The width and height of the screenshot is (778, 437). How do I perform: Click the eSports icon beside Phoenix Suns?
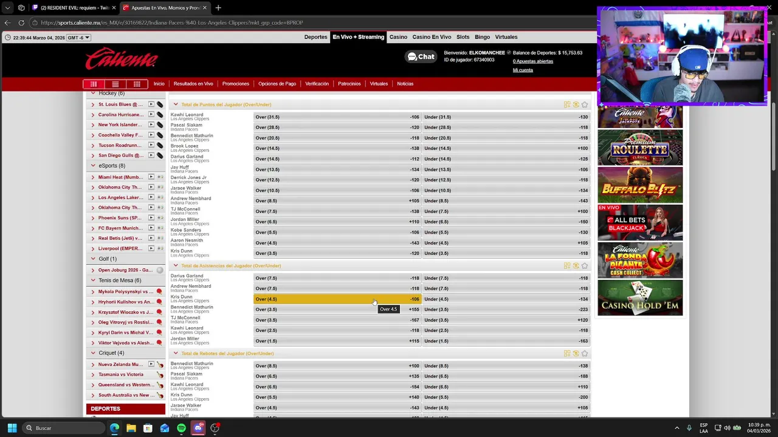coord(160,218)
